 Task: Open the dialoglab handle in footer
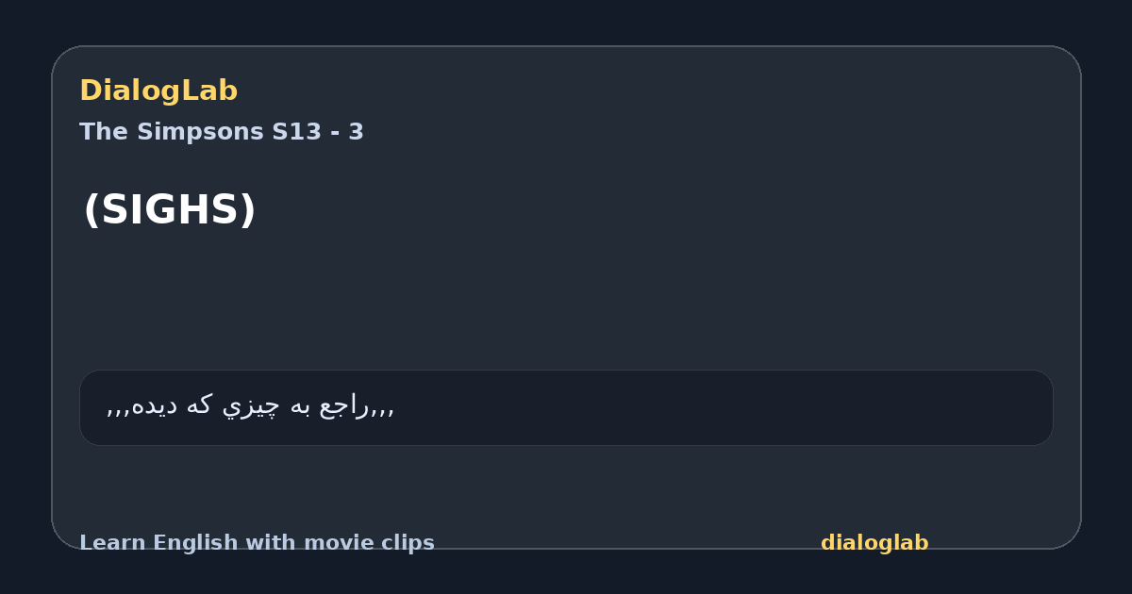[874, 543]
